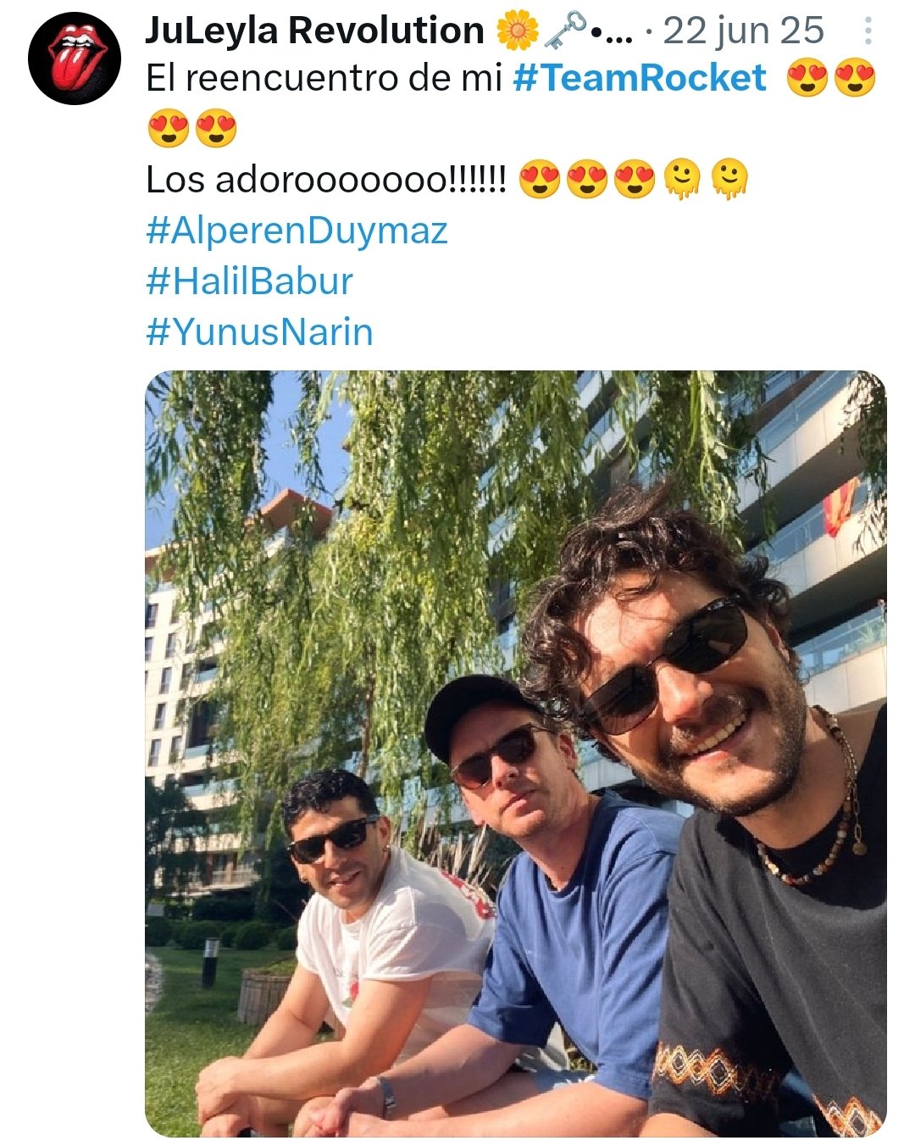The image size is (915, 1146).
Task: Click the first heart-eyes emoji after #TeamRocket
Action: coord(807,80)
